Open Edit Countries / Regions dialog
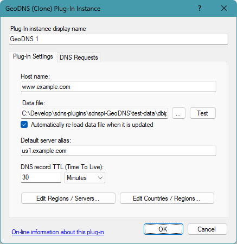The width and height of the screenshot is (237, 244). [166, 198]
